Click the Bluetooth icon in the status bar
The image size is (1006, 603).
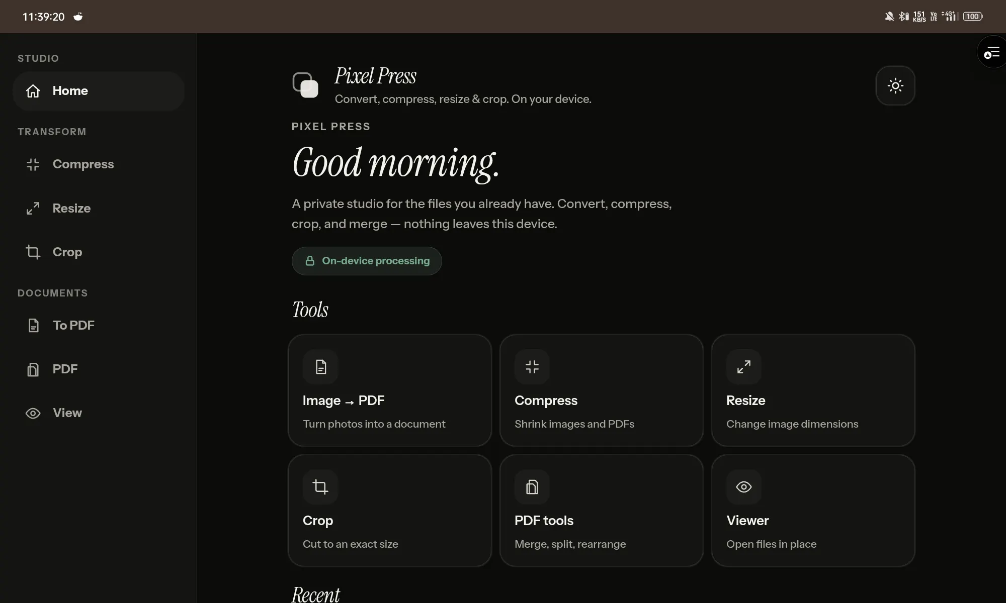[904, 17]
